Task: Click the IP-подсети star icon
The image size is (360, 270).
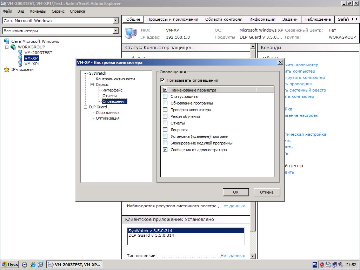Action: point(7,69)
